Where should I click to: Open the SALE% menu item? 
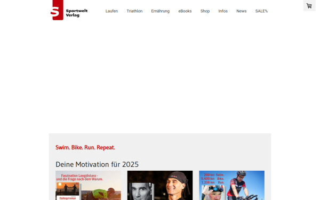click(x=261, y=11)
